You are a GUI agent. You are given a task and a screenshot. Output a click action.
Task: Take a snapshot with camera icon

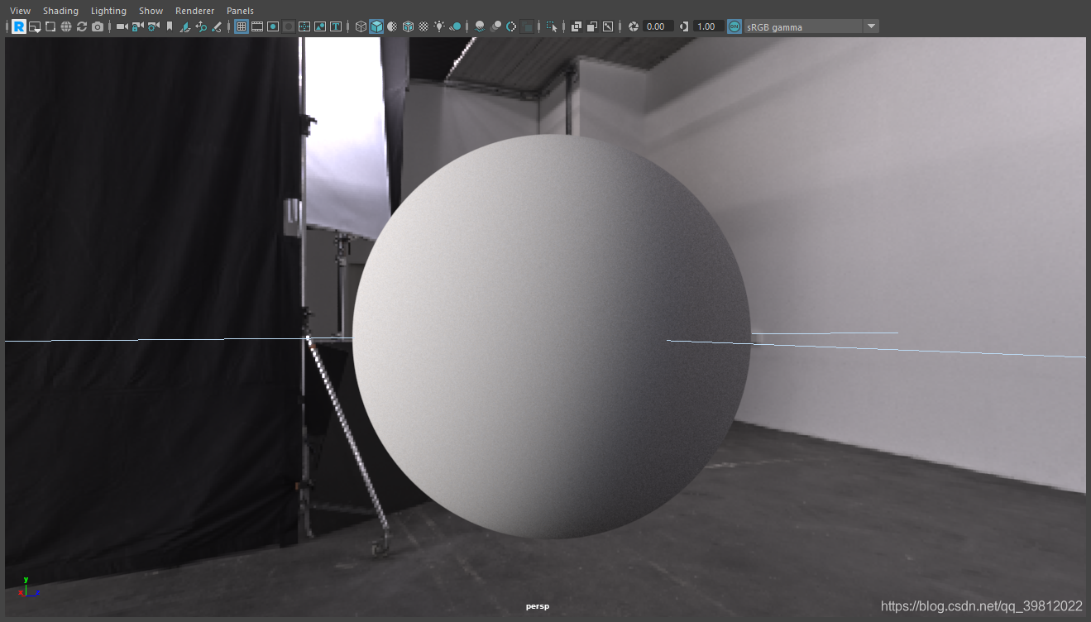(98, 26)
